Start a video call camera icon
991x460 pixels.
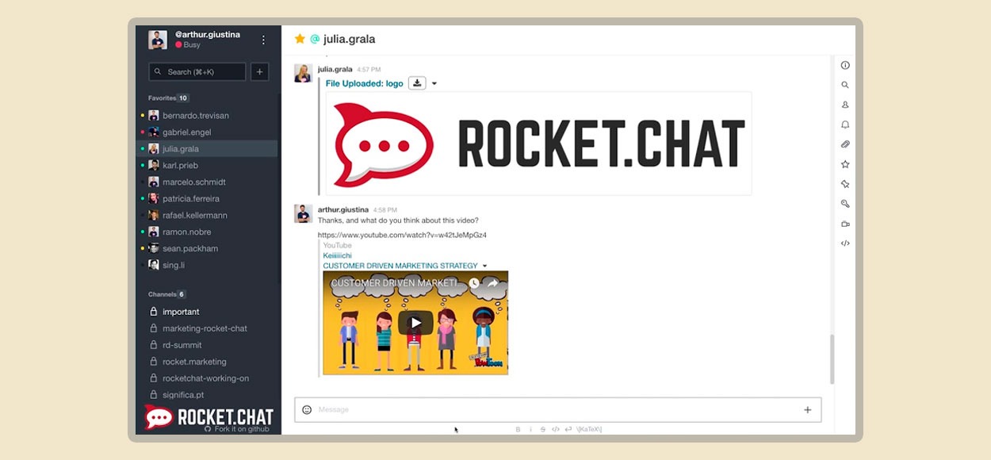coord(845,224)
